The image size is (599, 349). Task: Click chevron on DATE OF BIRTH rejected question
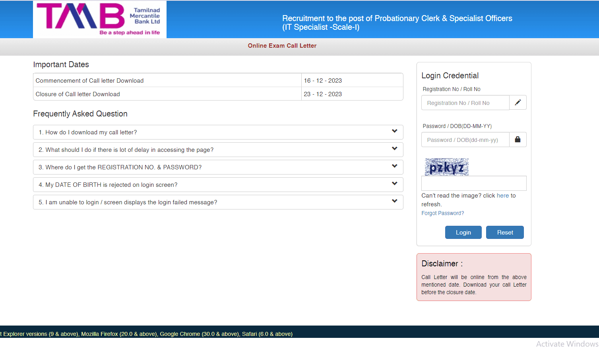394,184
